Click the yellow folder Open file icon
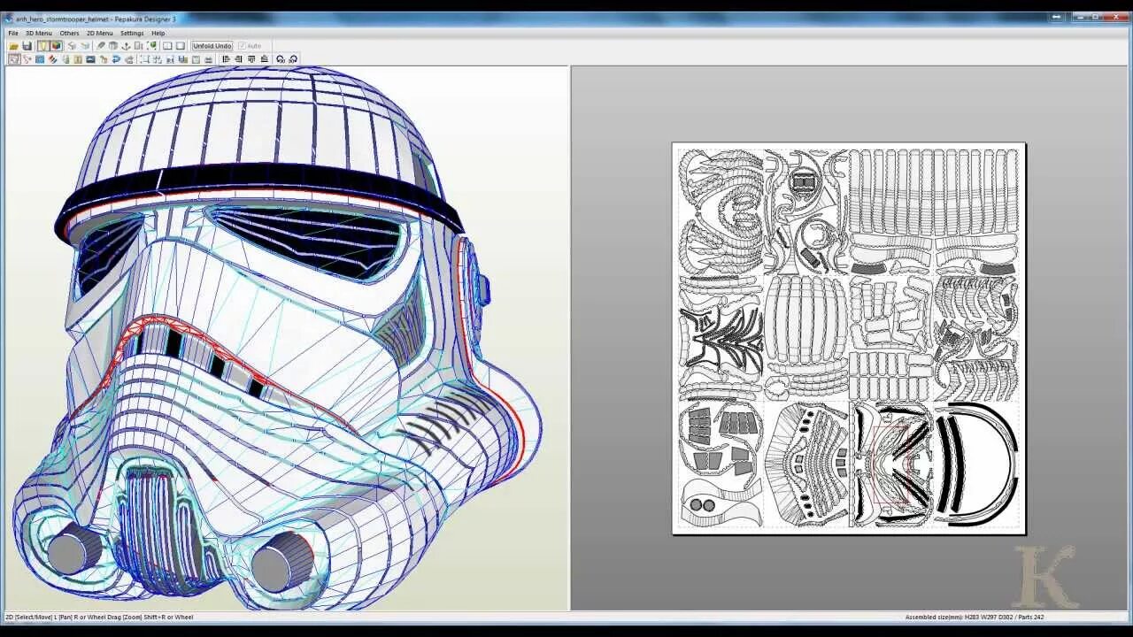Screen dimensions: 1133x637 point(14,46)
